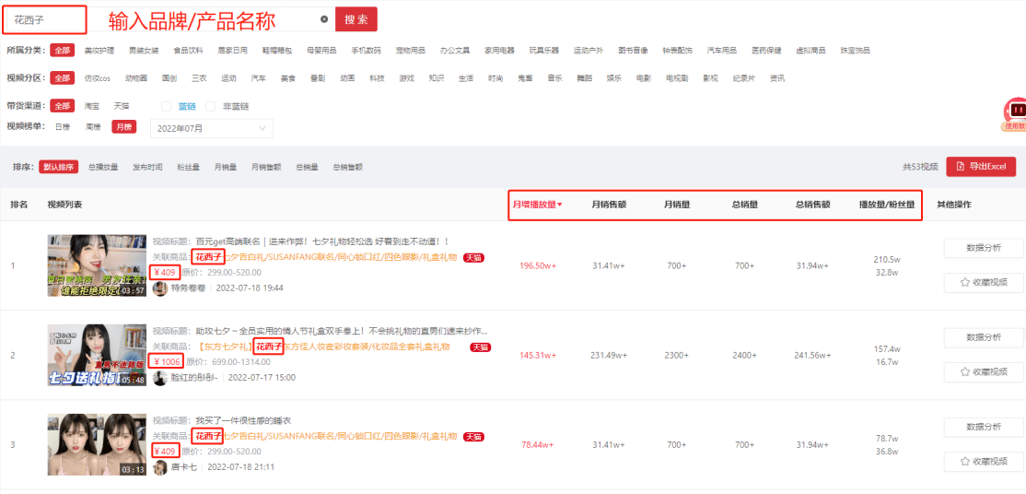The image size is (1026, 494).
Task: Sort by 粉丝量
Action: coord(188,167)
